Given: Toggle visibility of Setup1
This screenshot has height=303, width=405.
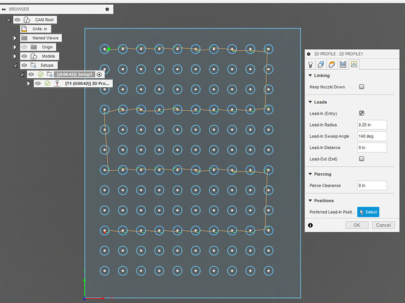Looking at the screenshot, I should click(32, 75).
